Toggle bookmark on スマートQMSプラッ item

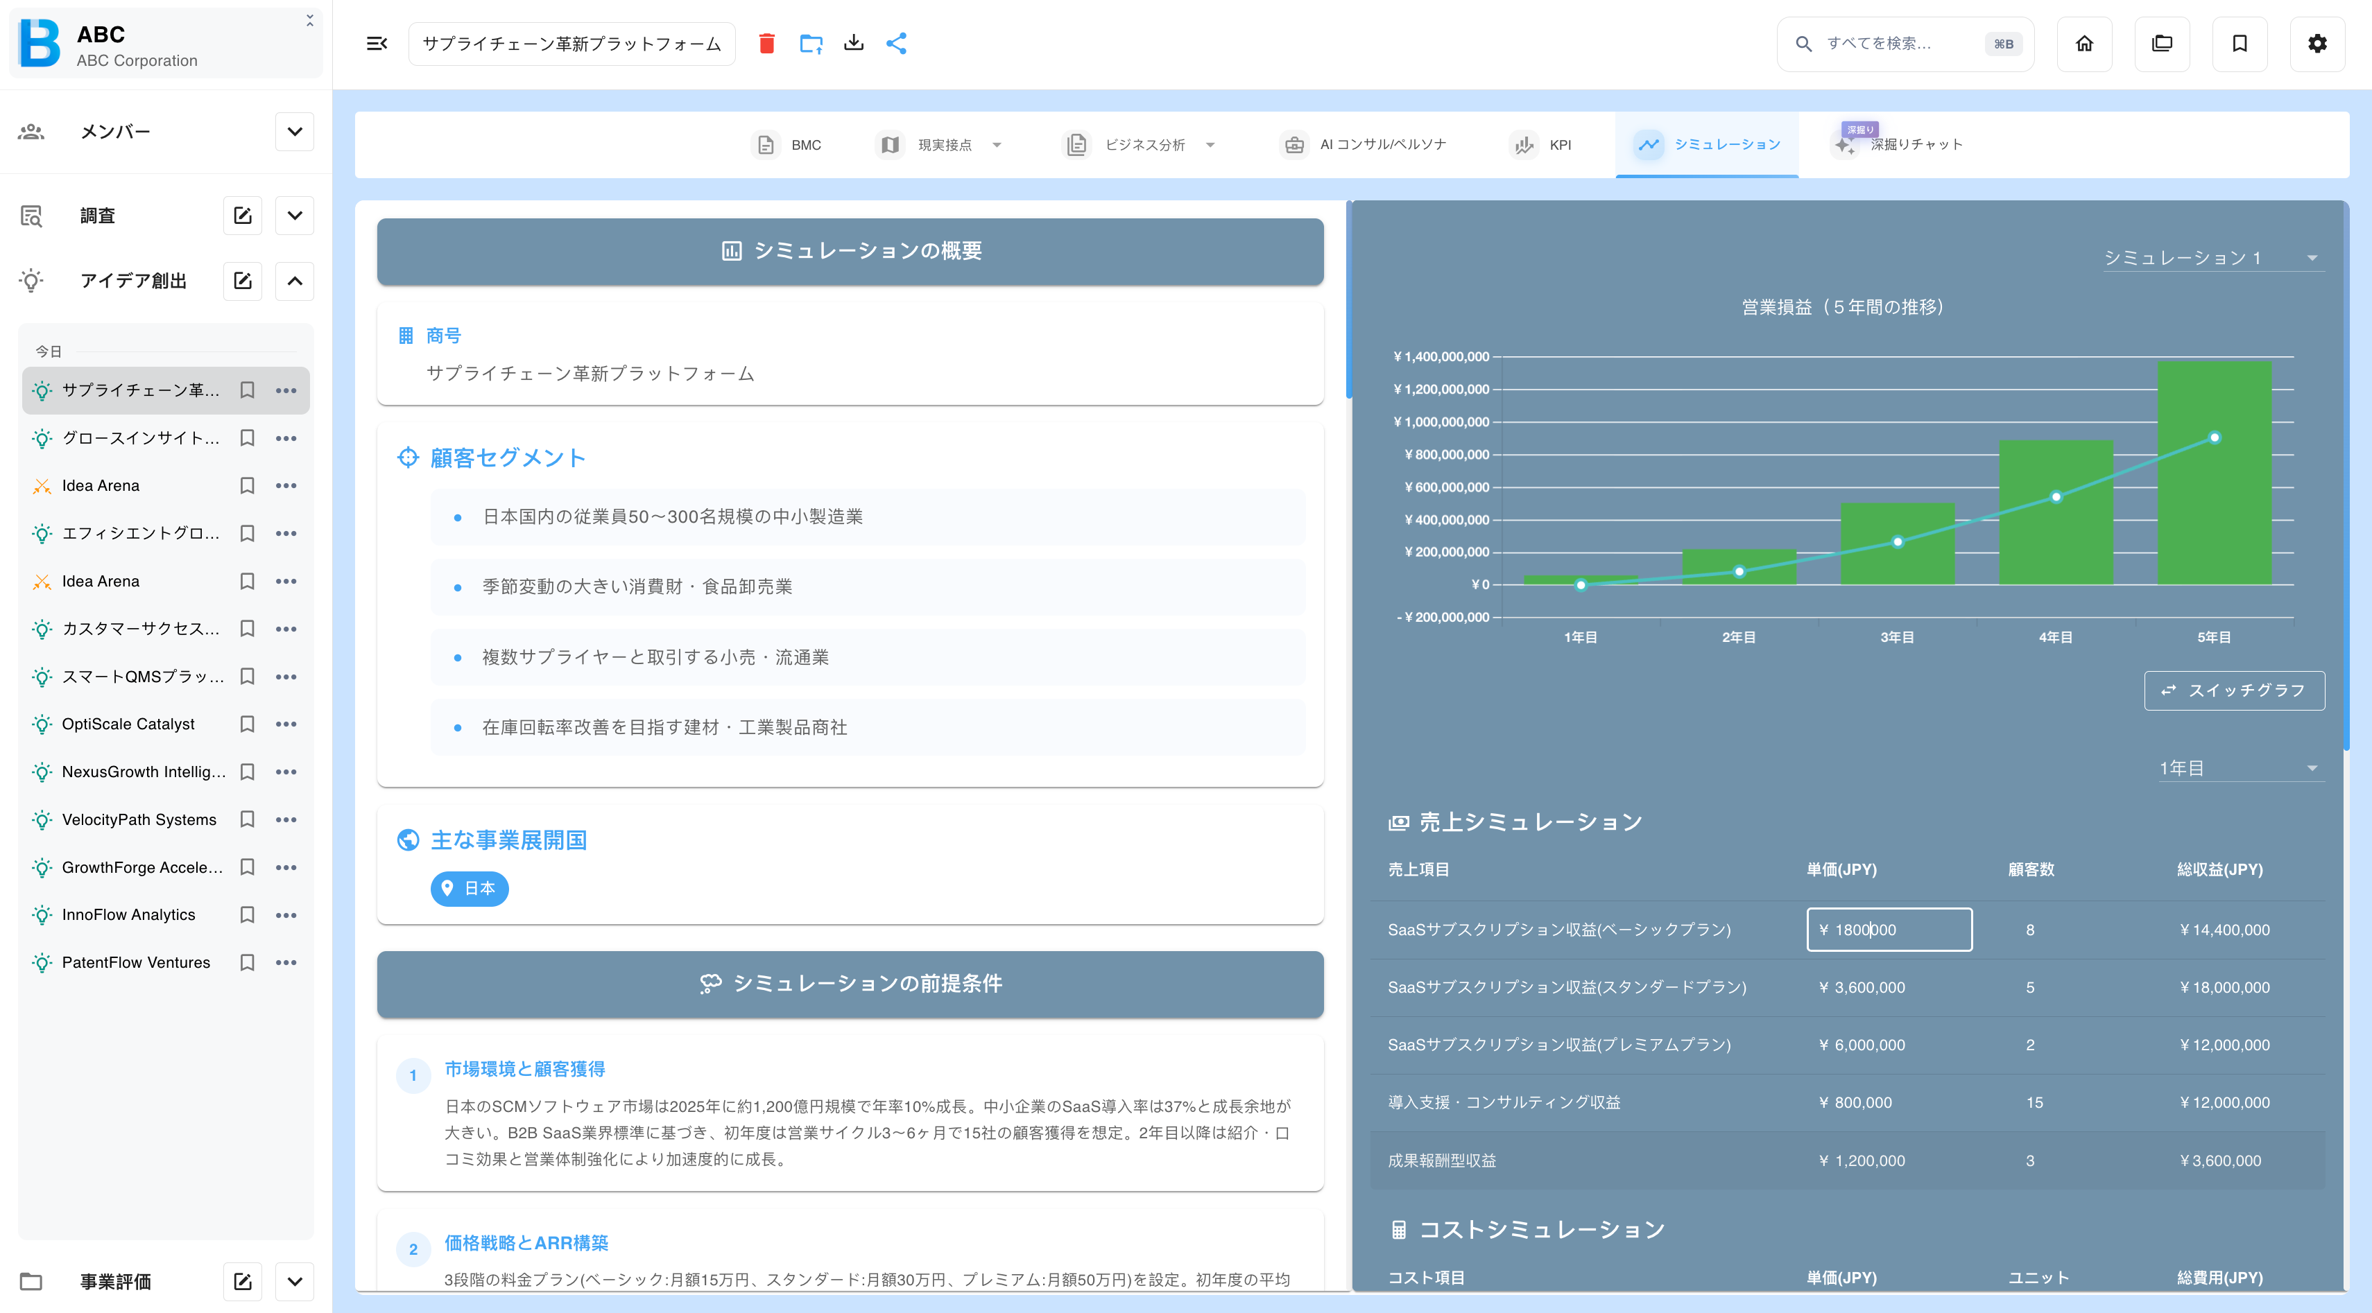pos(247,677)
